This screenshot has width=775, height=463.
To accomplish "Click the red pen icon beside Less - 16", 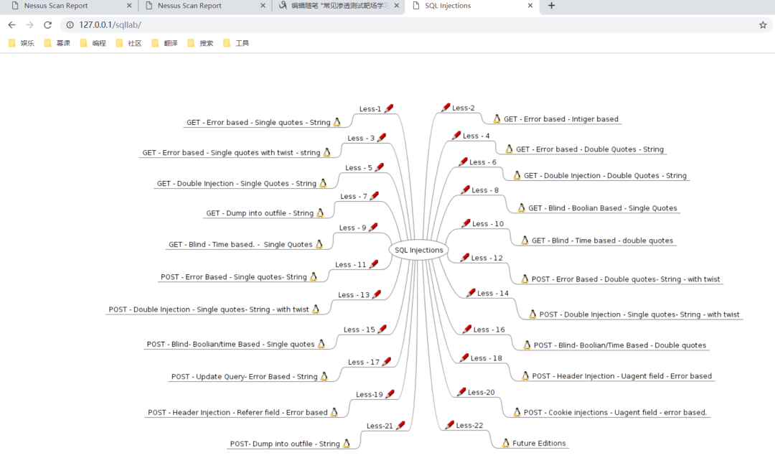I will click(467, 329).
